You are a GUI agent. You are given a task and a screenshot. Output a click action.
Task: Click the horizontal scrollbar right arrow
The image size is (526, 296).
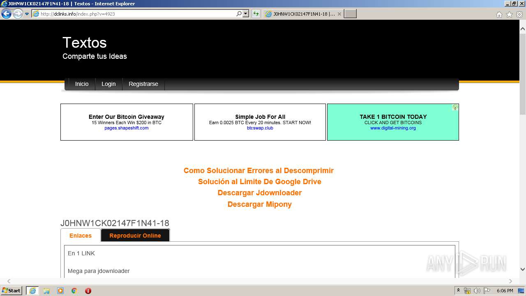click(x=511, y=281)
